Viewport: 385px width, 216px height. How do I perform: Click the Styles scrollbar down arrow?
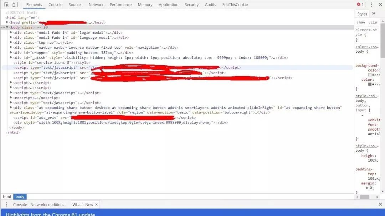[383, 191]
